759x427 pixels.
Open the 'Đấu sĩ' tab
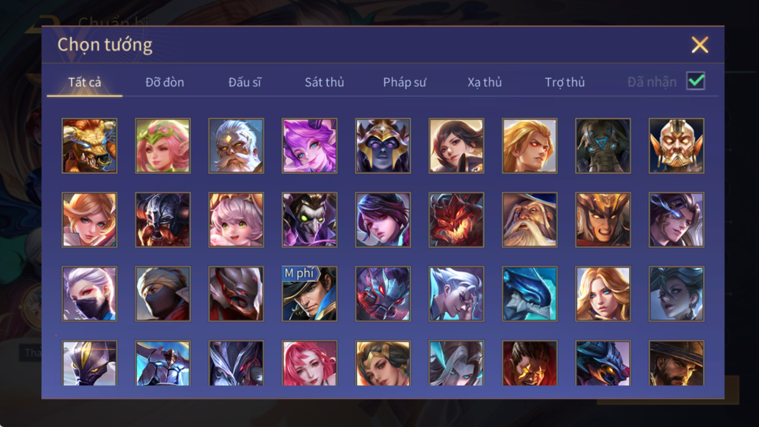point(245,82)
